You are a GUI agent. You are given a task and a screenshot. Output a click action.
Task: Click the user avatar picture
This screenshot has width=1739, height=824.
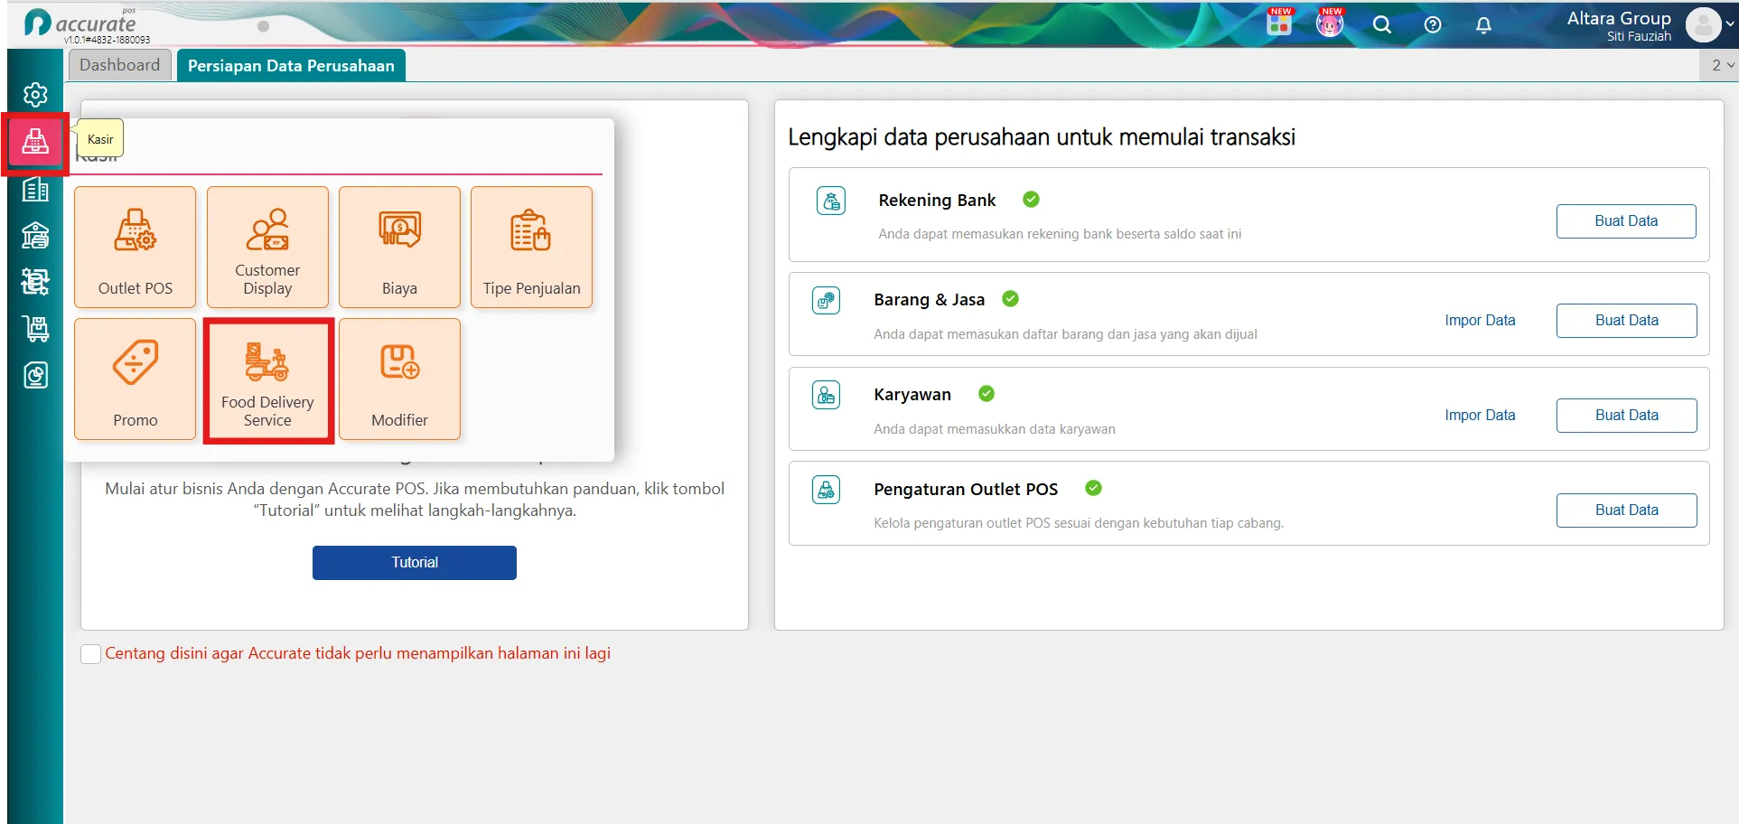(1703, 24)
